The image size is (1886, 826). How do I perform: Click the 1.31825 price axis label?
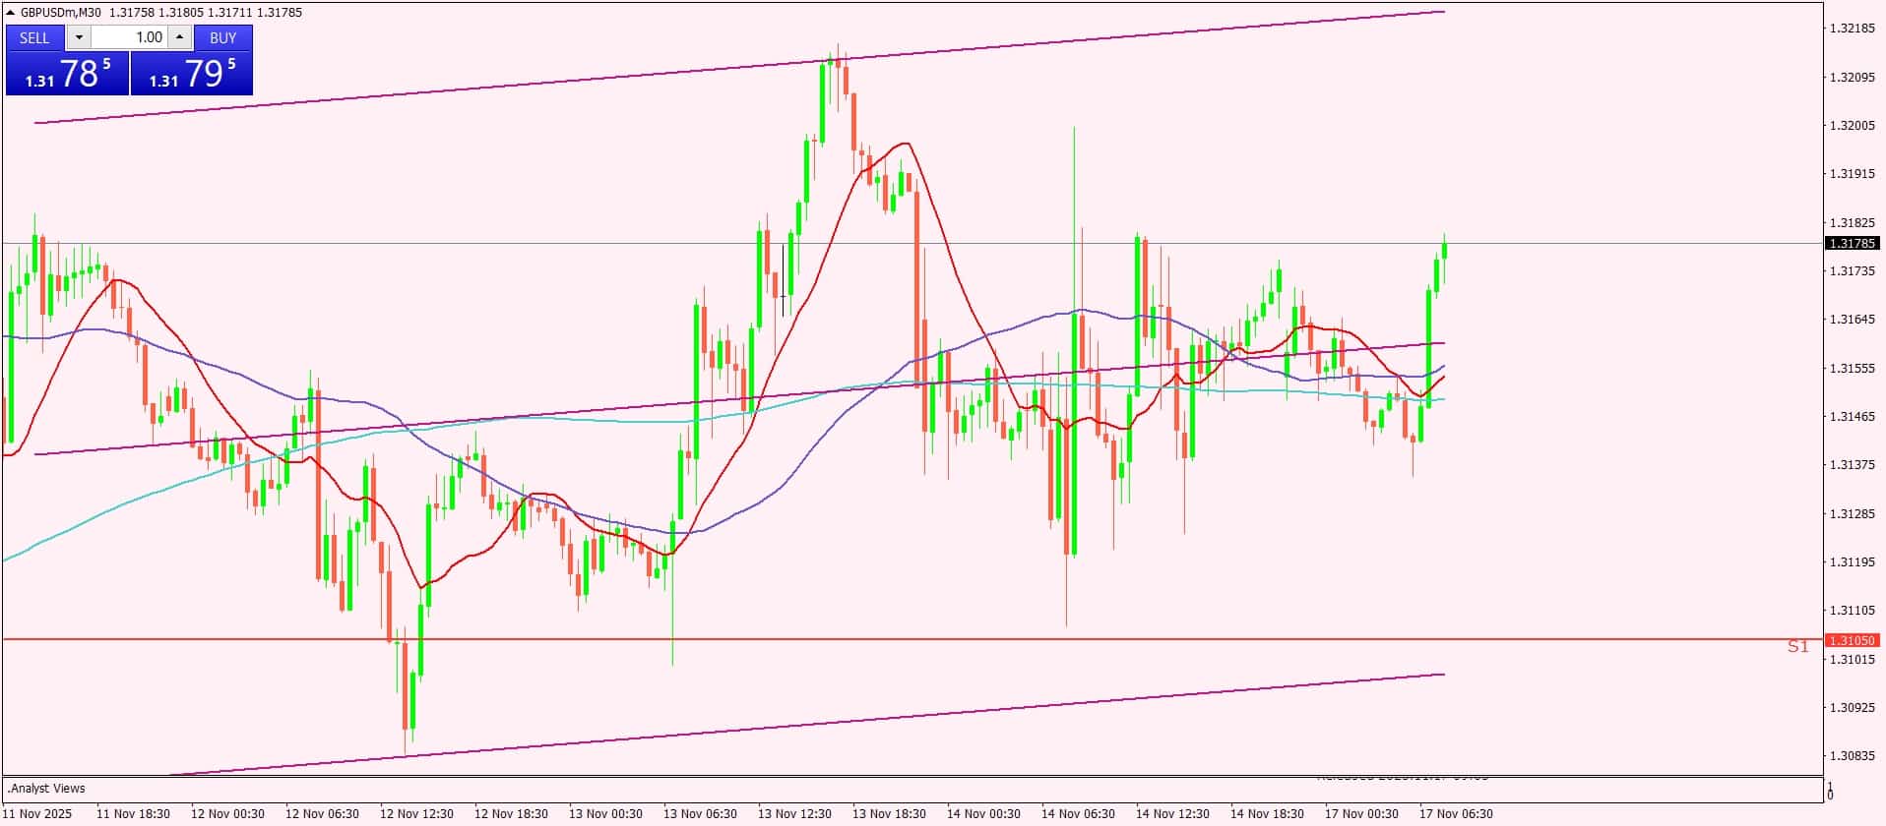coord(1852,223)
